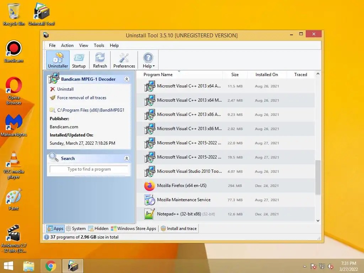Click the 294 MB size cell
Screen dimensions: 364x273
coord(235,186)
